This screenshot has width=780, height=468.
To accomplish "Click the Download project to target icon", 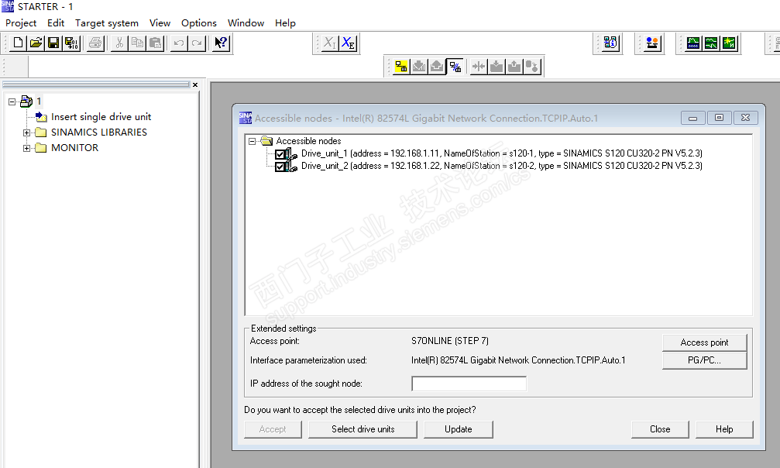I will tap(419, 66).
